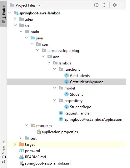Expand the orange target folder
The image size is (130, 168).
pyautogui.click(x=15, y=144)
